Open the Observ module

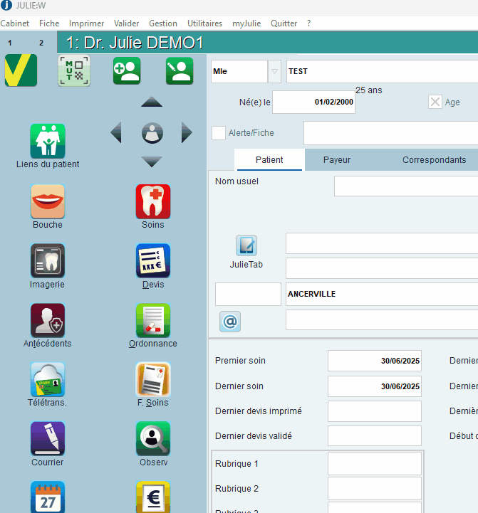pyautogui.click(x=153, y=444)
